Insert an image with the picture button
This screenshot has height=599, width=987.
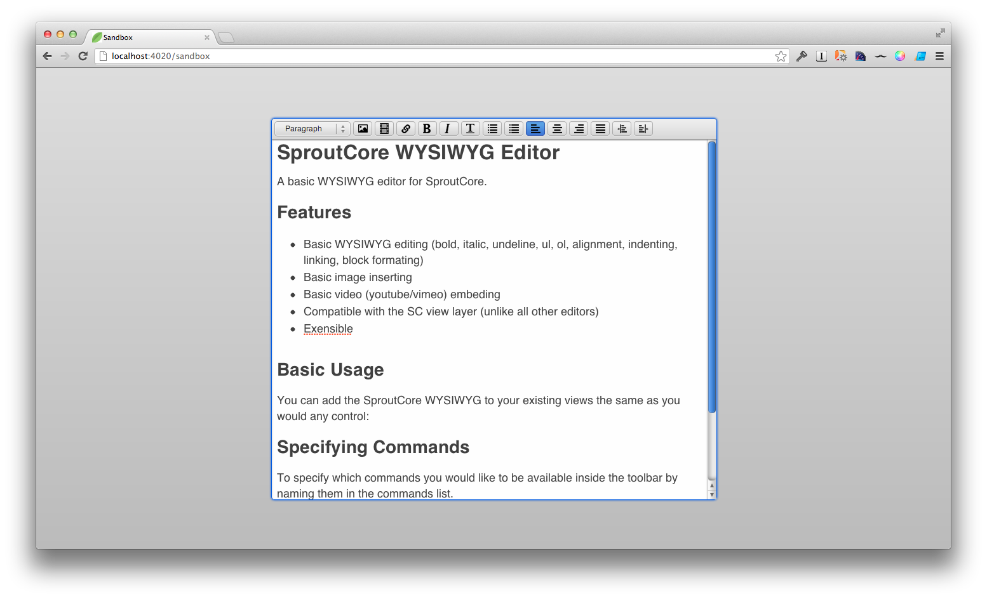click(x=363, y=129)
